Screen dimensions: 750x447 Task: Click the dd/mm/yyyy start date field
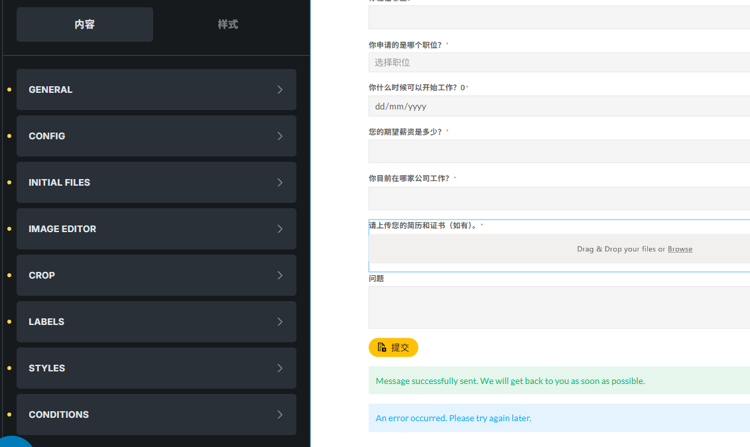point(558,106)
